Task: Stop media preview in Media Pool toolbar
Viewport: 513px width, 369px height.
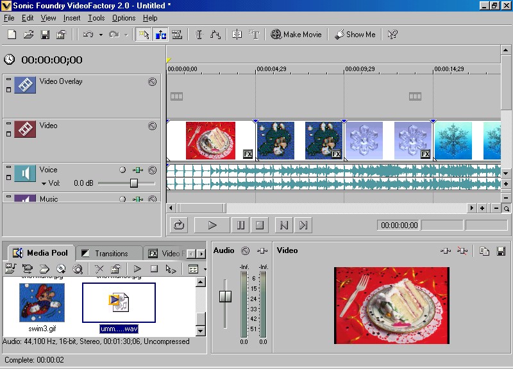Action: [154, 269]
